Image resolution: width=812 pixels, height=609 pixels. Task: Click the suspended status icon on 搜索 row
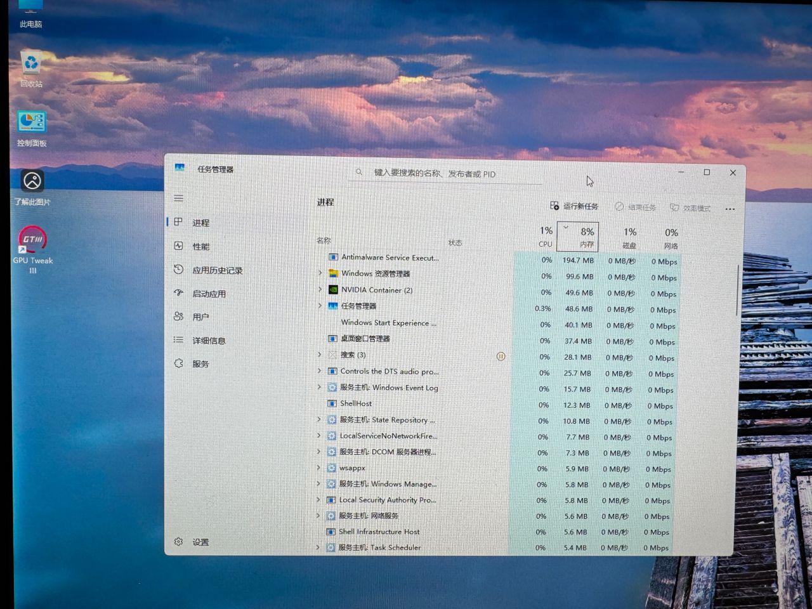tap(501, 357)
